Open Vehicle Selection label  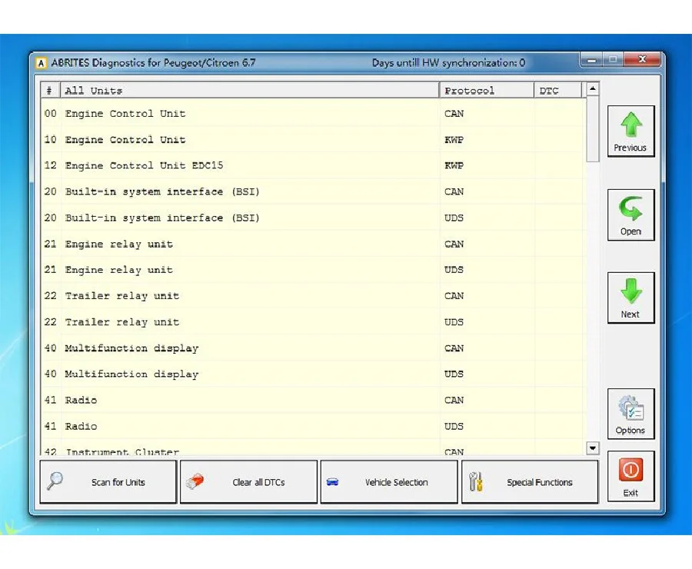(x=396, y=482)
